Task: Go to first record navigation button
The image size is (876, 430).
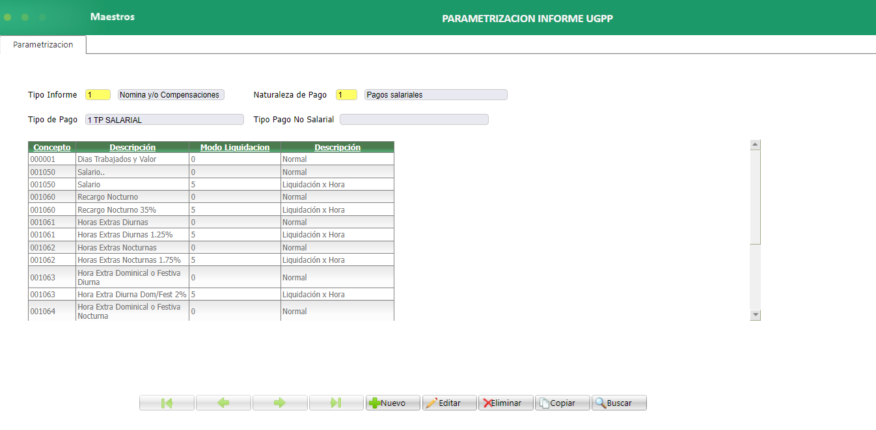Action: 167,403
